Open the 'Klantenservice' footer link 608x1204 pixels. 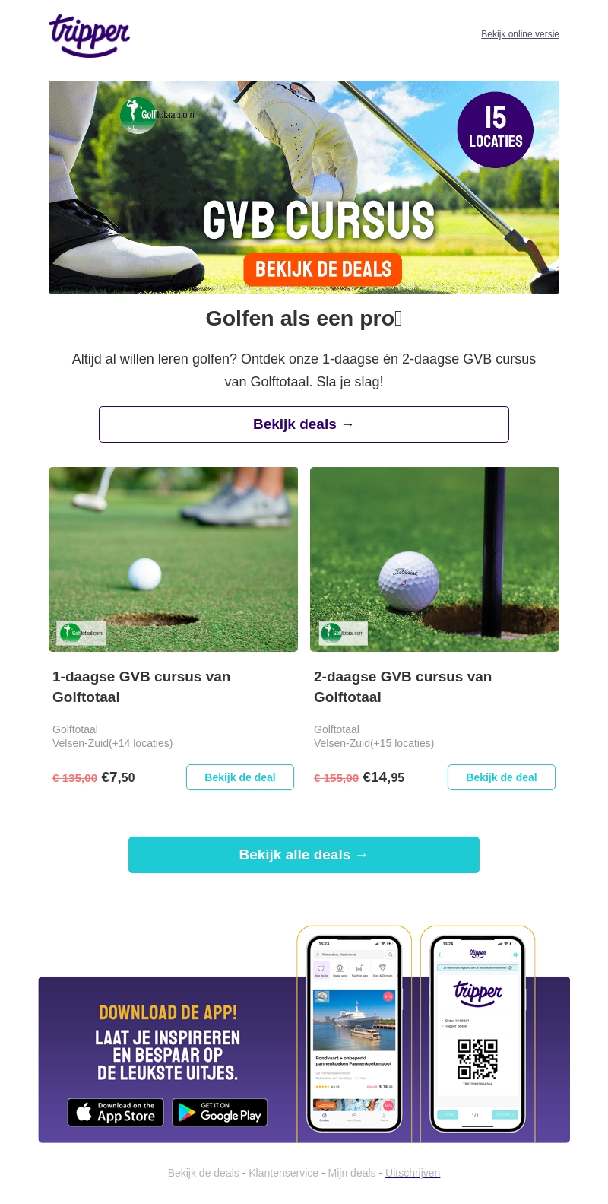[x=283, y=1173]
